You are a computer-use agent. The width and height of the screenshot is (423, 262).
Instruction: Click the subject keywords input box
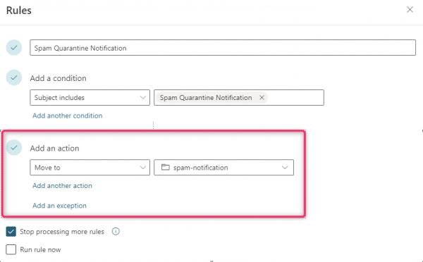pos(239,98)
